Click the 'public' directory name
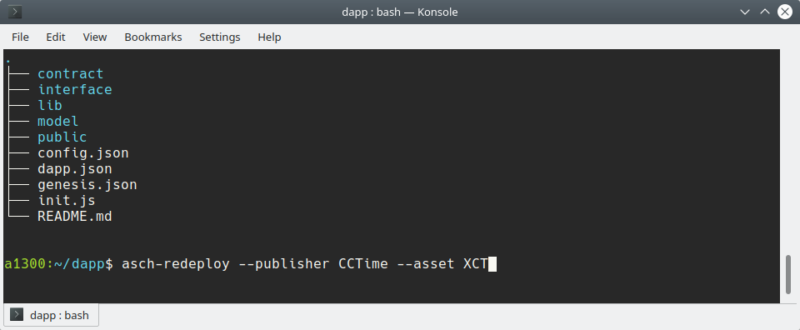Screen dimensions: 800x330 62,137
